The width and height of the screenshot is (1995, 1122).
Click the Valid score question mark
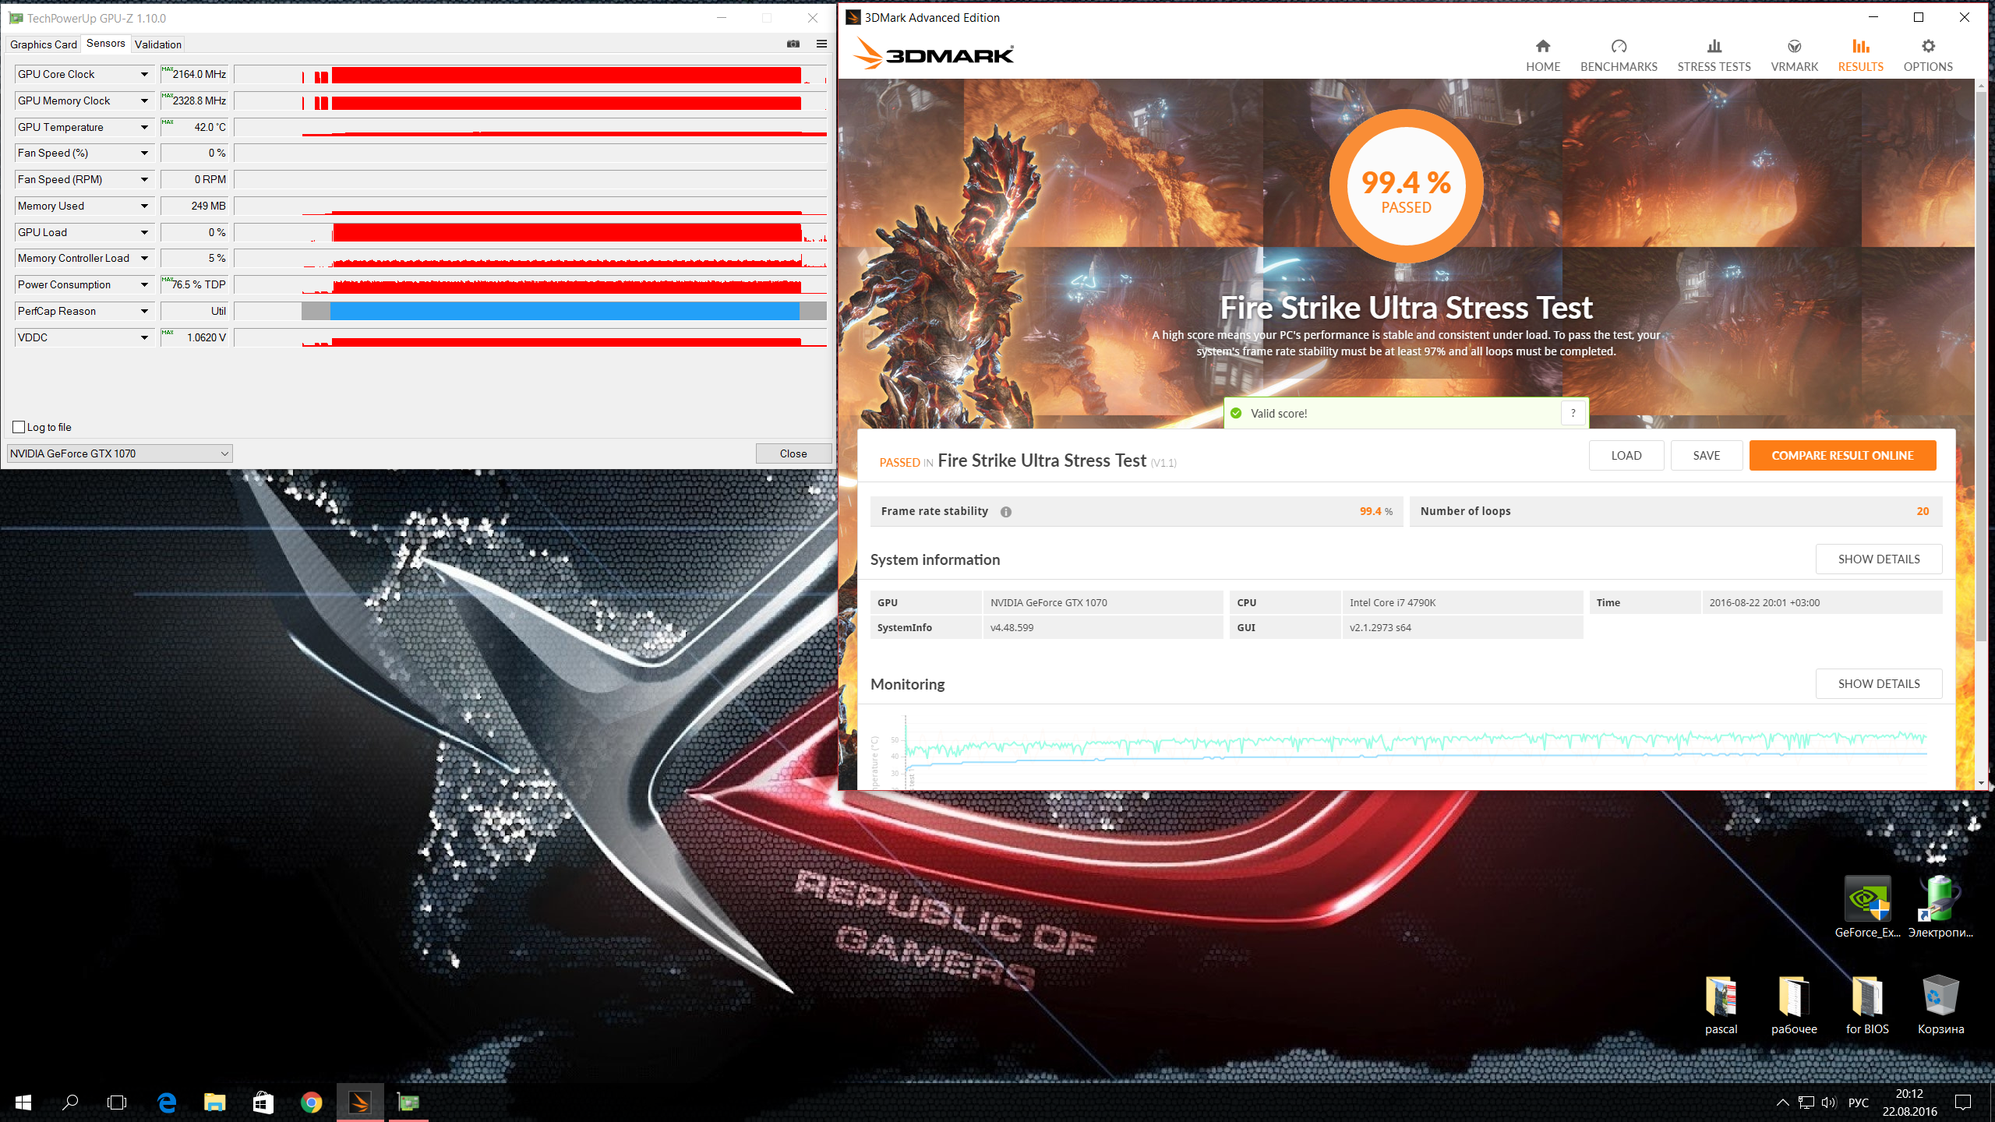click(1573, 413)
